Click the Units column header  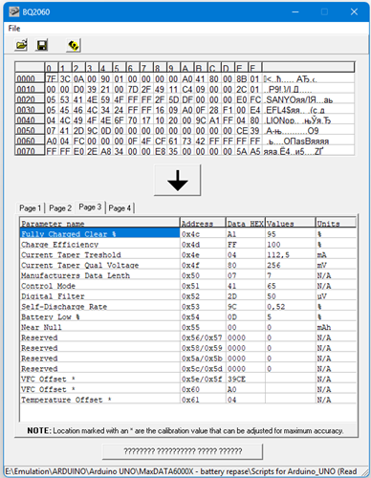click(x=336, y=223)
